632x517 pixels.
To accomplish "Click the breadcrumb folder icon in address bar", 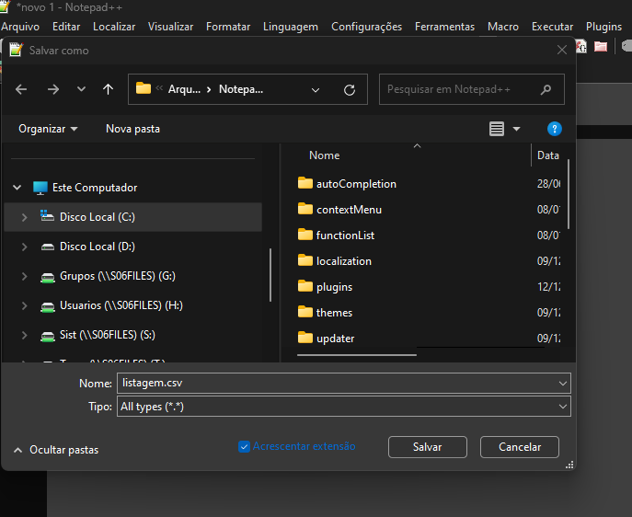I will (144, 88).
